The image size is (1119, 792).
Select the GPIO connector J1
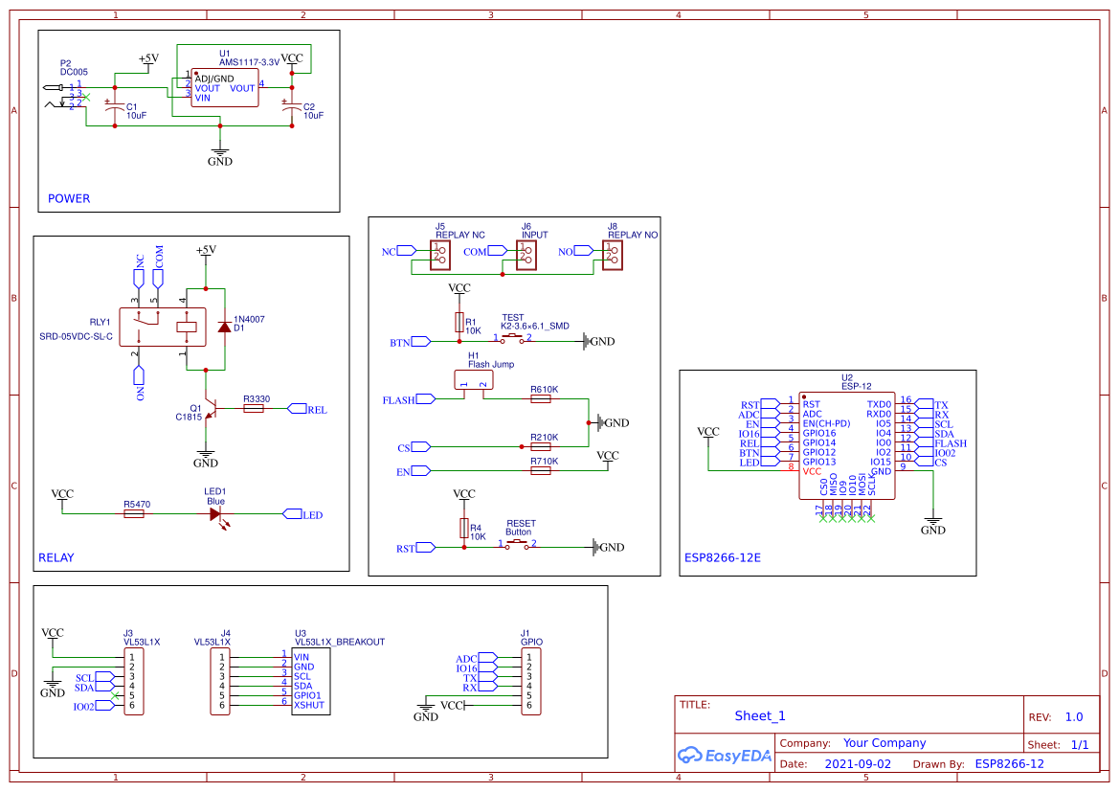[x=529, y=682]
